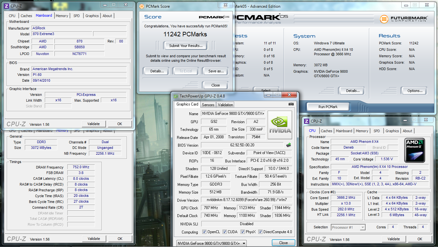Click the CPU-Z CPU window title icon

coord(307,121)
